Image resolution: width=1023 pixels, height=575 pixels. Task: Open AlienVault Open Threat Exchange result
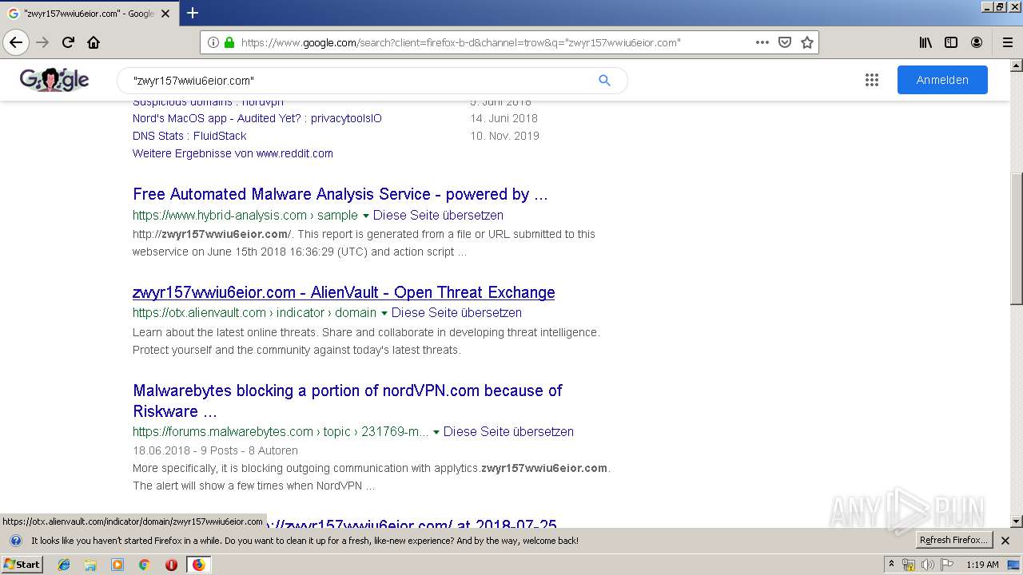tap(344, 292)
